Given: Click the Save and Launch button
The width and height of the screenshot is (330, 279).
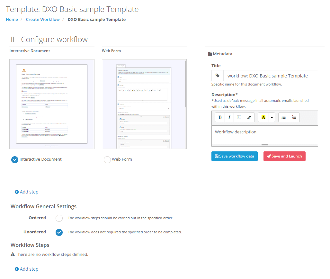Looking at the screenshot, I should tap(284, 156).
